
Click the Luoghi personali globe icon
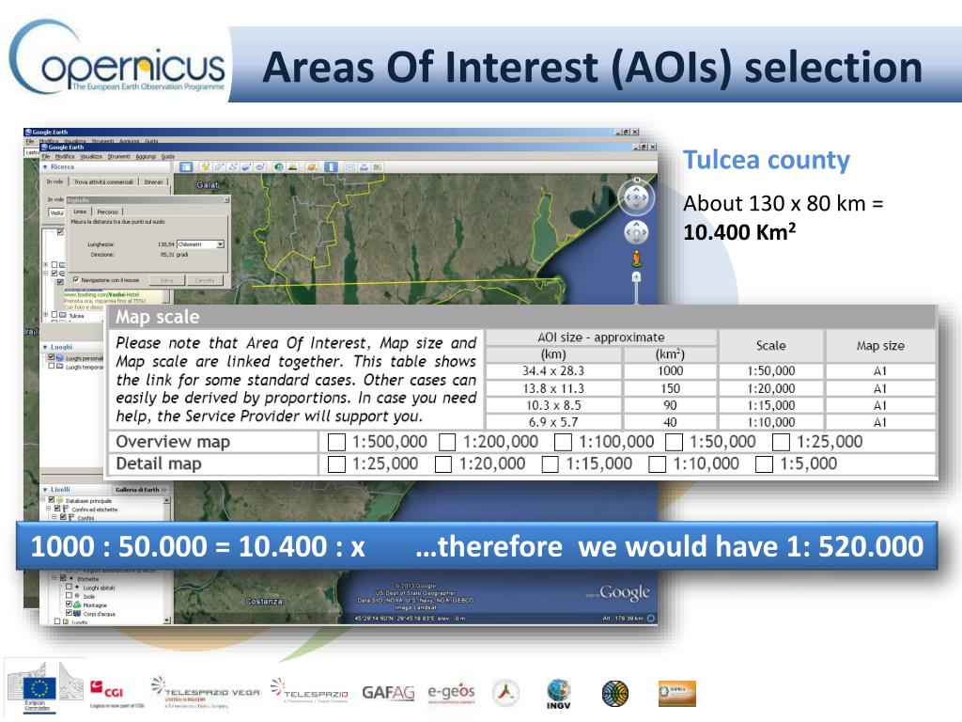pyautogui.click(x=60, y=357)
